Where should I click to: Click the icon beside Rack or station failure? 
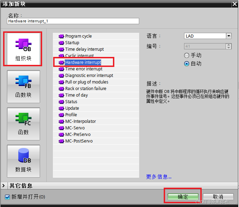(x=61, y=89)
